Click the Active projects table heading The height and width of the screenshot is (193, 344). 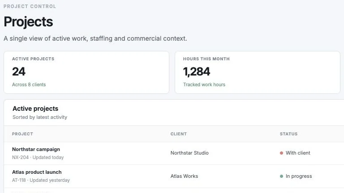point(35,109)
